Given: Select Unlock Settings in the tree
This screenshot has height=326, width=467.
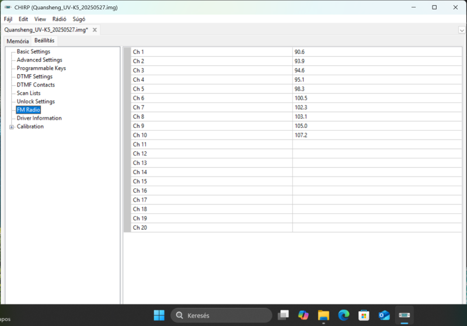Looking at the screenshot, I should [36, 102].
